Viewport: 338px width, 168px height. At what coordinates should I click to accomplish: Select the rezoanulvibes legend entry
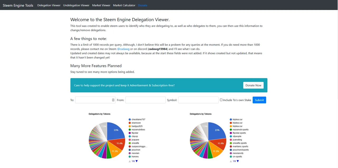click(137, 130)
